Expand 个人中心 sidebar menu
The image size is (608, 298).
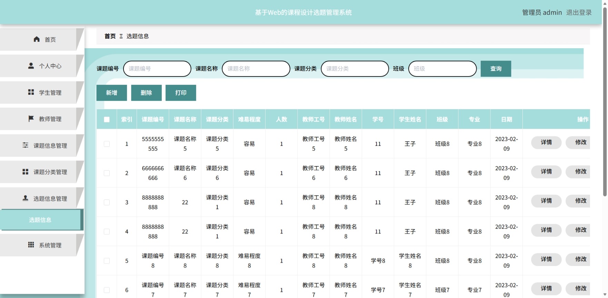[x=42, y=66]
